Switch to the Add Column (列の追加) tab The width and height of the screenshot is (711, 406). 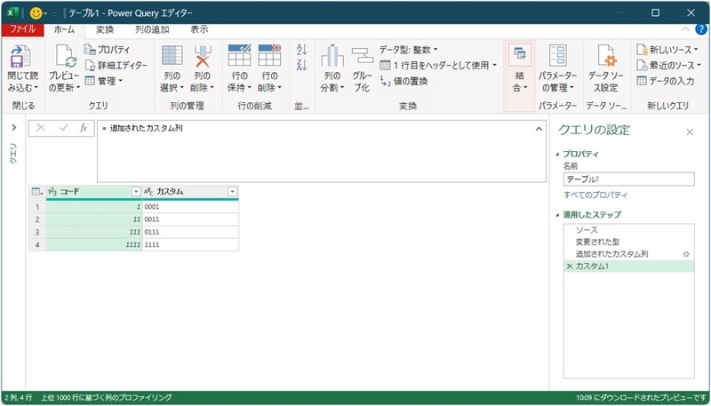click(x=152, y=29)
